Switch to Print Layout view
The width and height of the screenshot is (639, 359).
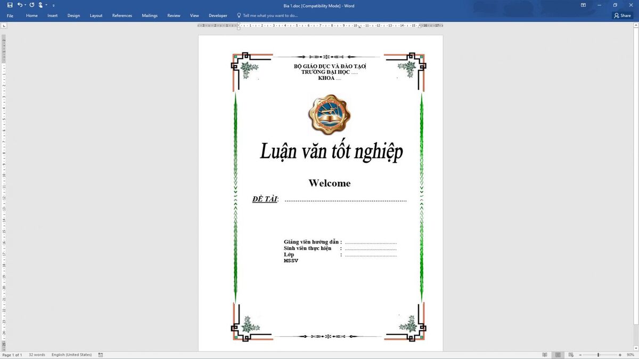[558, 355]
